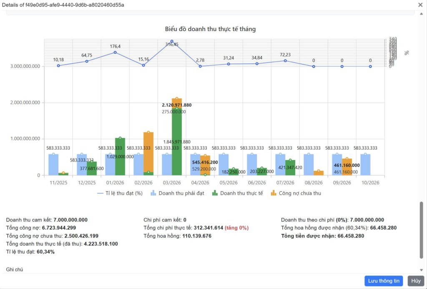
Task: Click the Hủy button
Action: click(x=416, y=281)
